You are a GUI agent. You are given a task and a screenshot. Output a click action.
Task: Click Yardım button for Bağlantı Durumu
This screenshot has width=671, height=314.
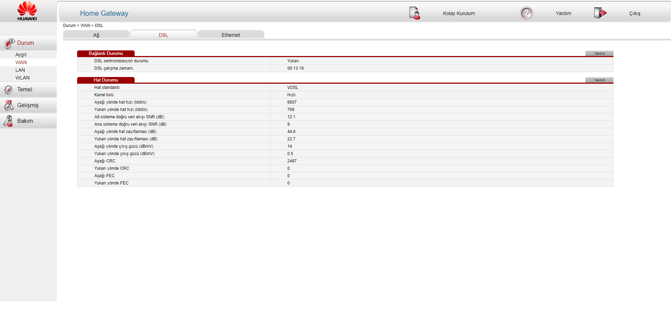pyautogui.click(x=599, y=54)
